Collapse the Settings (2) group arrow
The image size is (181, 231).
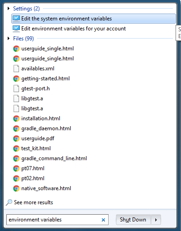pos(9,9)
